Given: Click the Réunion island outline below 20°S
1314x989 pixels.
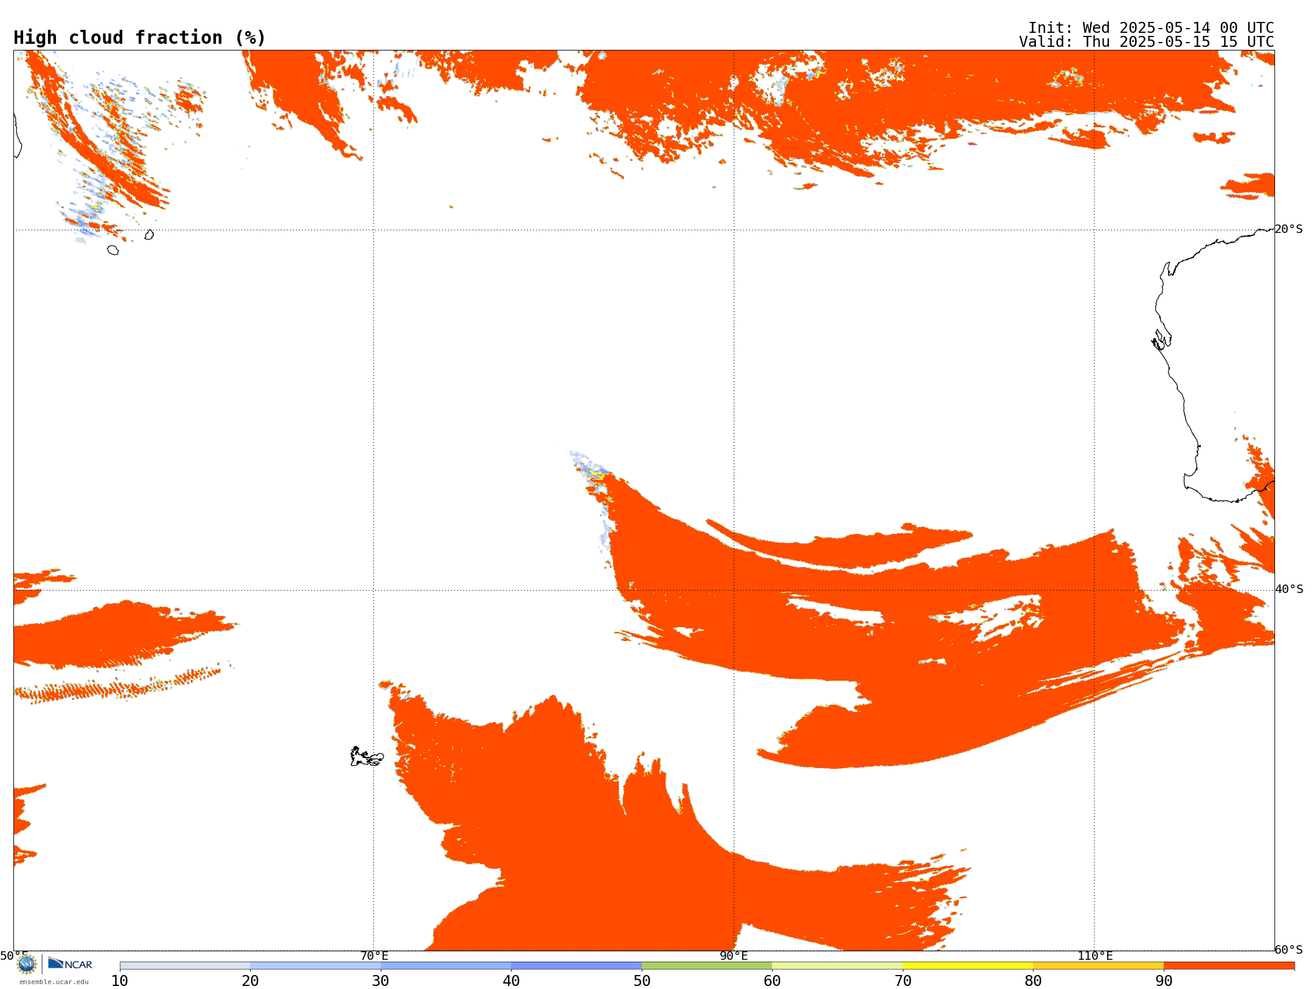Looking at the screenshot, I should [x=113, y=250].
